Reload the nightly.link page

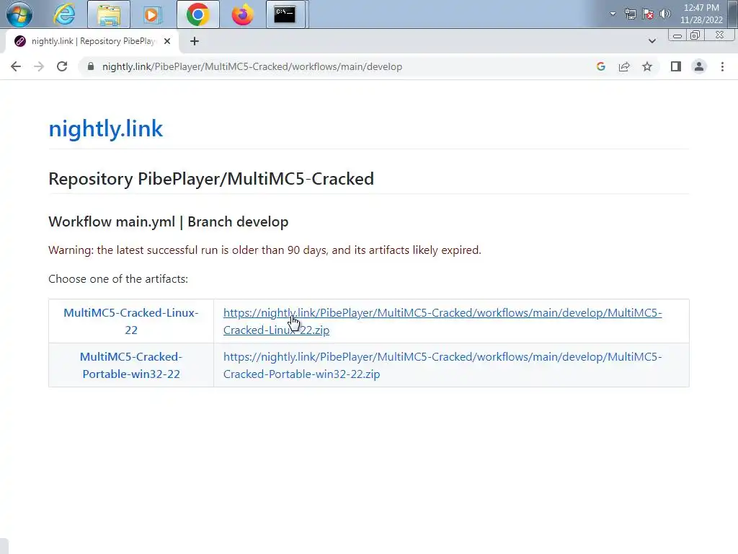coord(62,66)
